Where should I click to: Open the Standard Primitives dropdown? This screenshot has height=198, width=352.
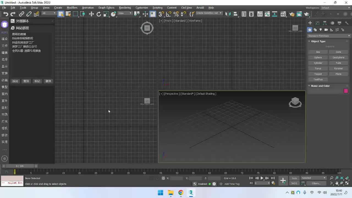coord(329,36)
